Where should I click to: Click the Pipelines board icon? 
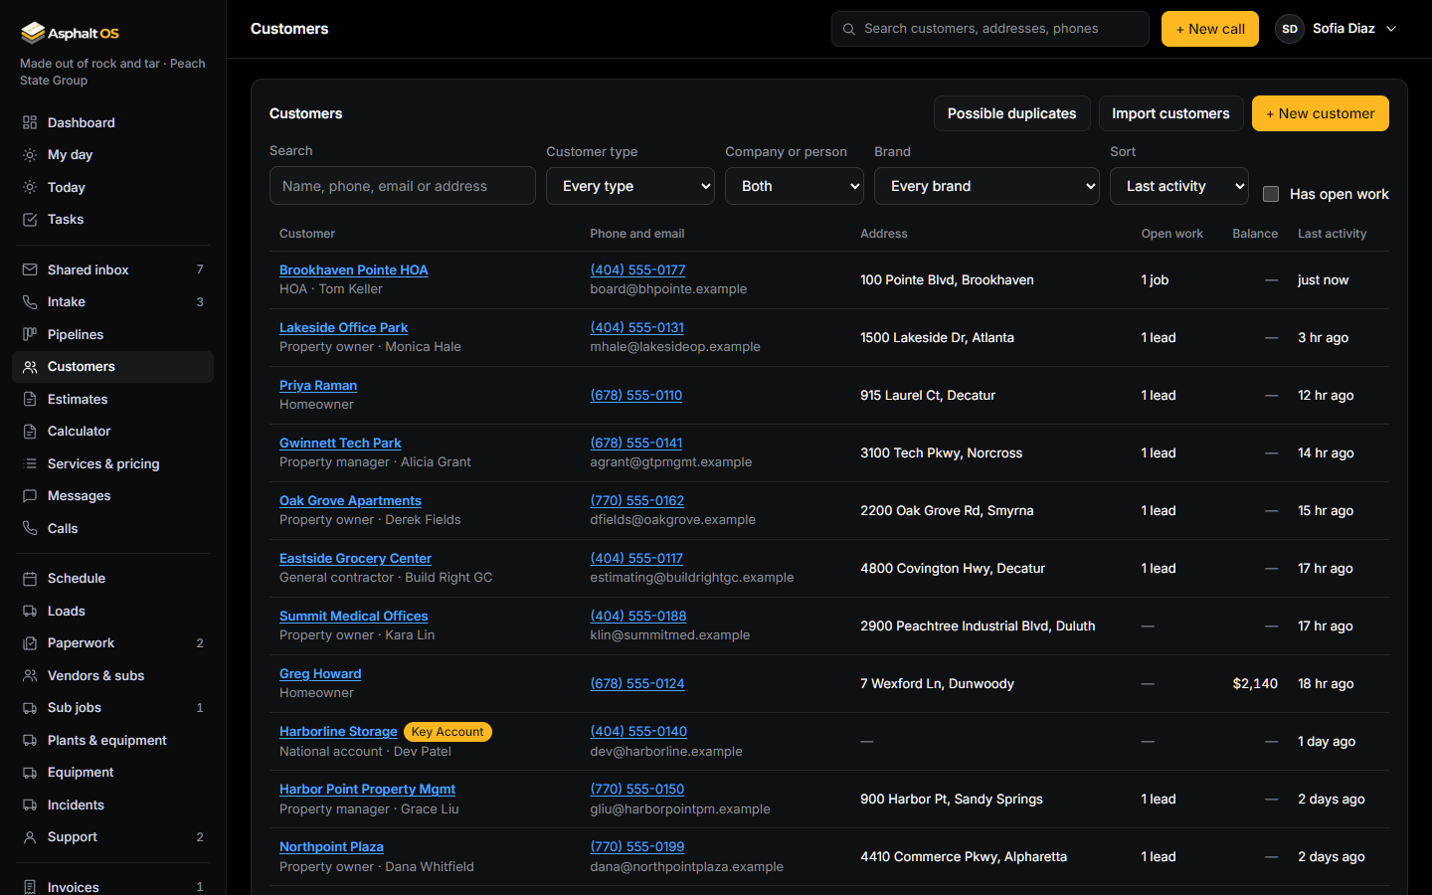pyautogui.click(x=30, y=334)
